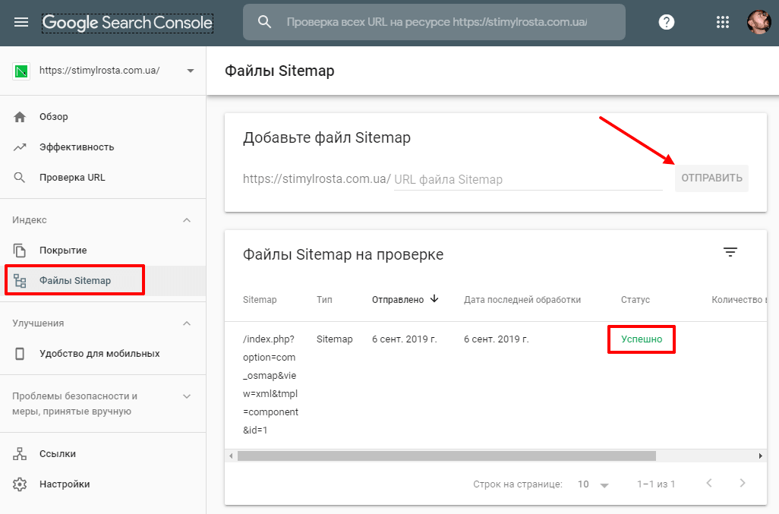Click the Улучшения section header
This screenshot has width=779, height=514.
[x=38, y=323]
